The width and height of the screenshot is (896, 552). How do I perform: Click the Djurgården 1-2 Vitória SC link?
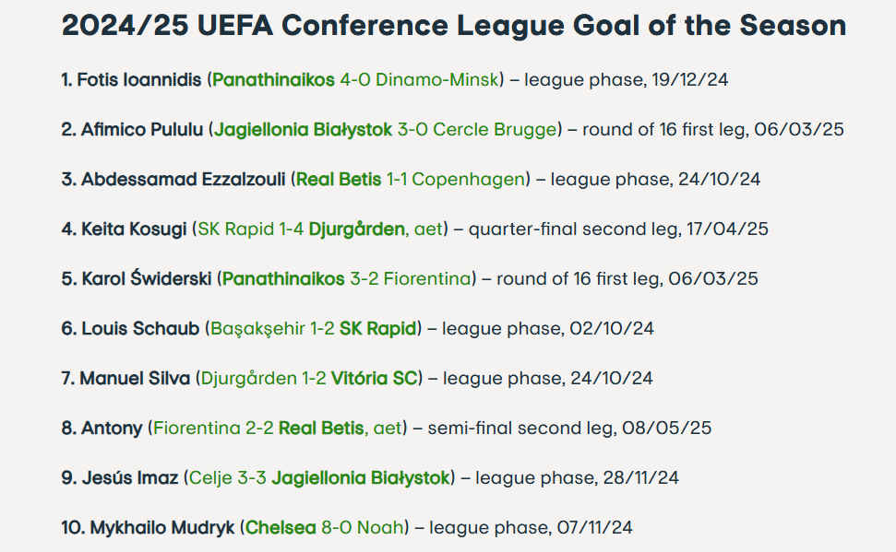(309, 378)
